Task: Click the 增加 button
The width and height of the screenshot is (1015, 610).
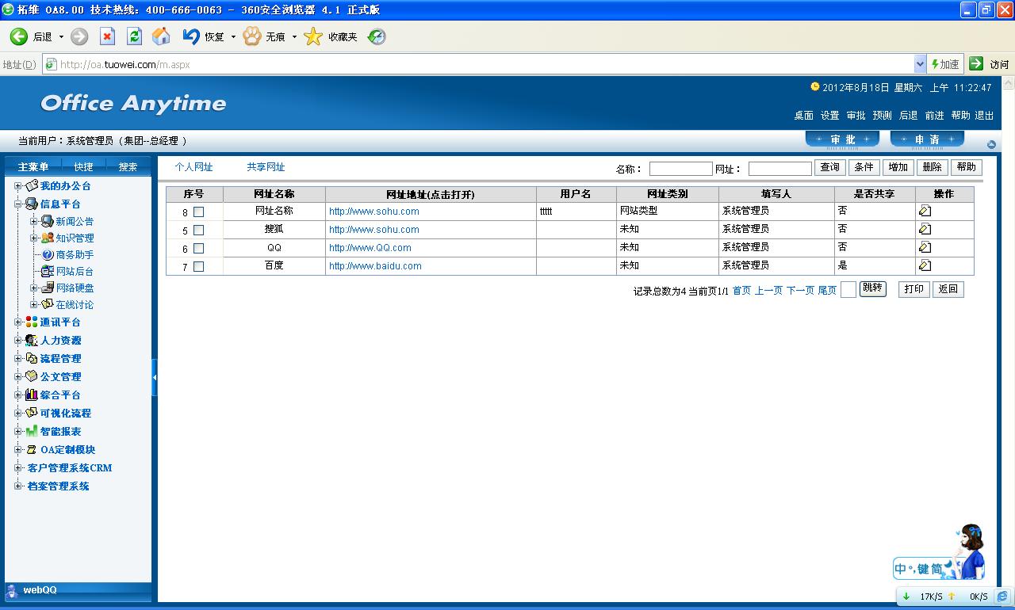Action: point(898,167)
